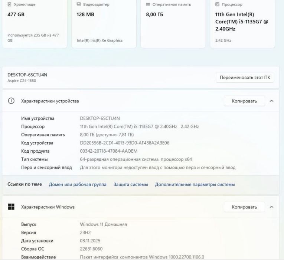Click the Сборка ОС label
The width and height of the screenshot is (284, 260).
pos(33,249)
